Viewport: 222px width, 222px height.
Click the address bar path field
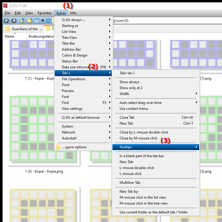(x=167, y=21)
